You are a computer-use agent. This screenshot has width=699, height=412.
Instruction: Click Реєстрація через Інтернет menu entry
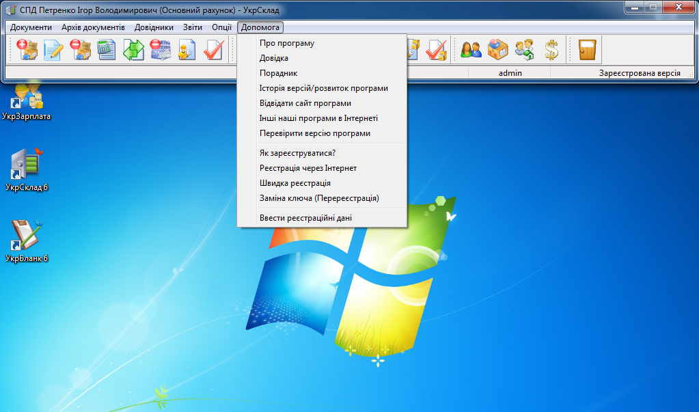pos(307,168)
